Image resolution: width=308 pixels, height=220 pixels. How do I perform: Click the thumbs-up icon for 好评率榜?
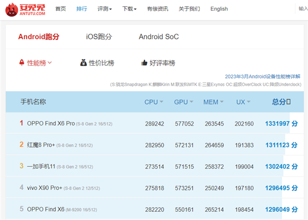click(144, 63)
